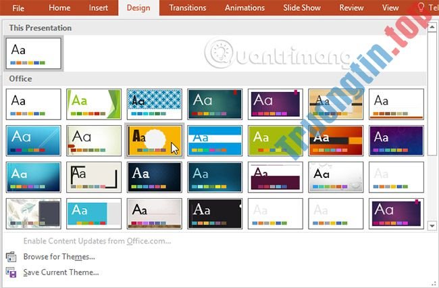Click the Save Current Theme disk icon
Viewport: 439px width, 288px height.
(x=11, y=272)
